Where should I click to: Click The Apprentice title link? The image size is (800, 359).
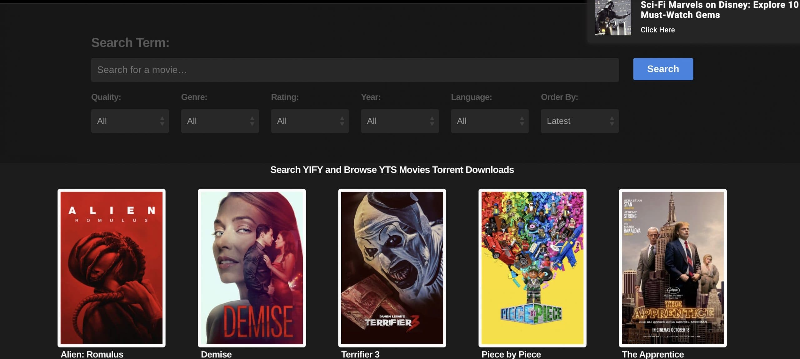tap(653, 354)
